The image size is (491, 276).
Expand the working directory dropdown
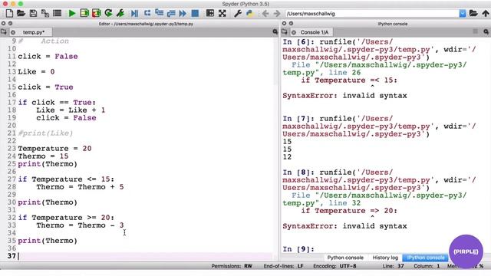click(463, 14)
